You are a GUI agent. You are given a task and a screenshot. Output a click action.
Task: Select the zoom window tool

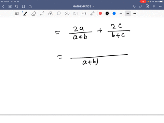pos(17,14)
